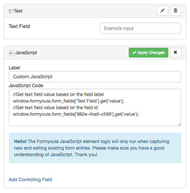
Task: Close JavaScript editing with the X button
Action: point(176,53)
